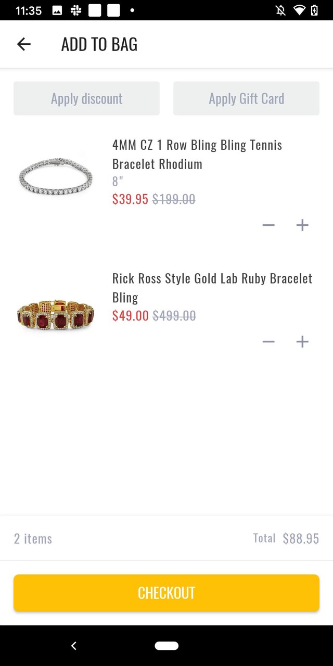Viewport: 333px width, 666px height.
Task: Tap the Tennis Bracelet product photo
Action: coord(55,176)
